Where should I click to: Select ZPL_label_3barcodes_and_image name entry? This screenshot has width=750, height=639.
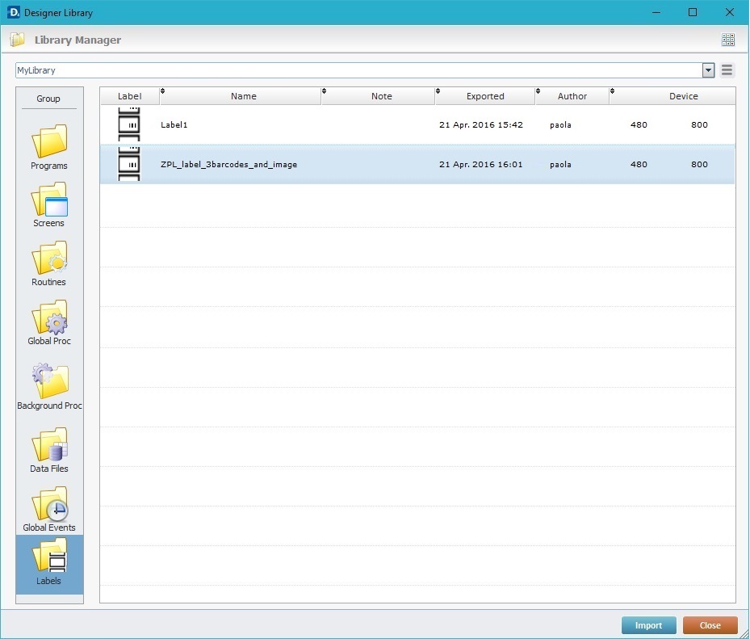(x=228, y=165)
